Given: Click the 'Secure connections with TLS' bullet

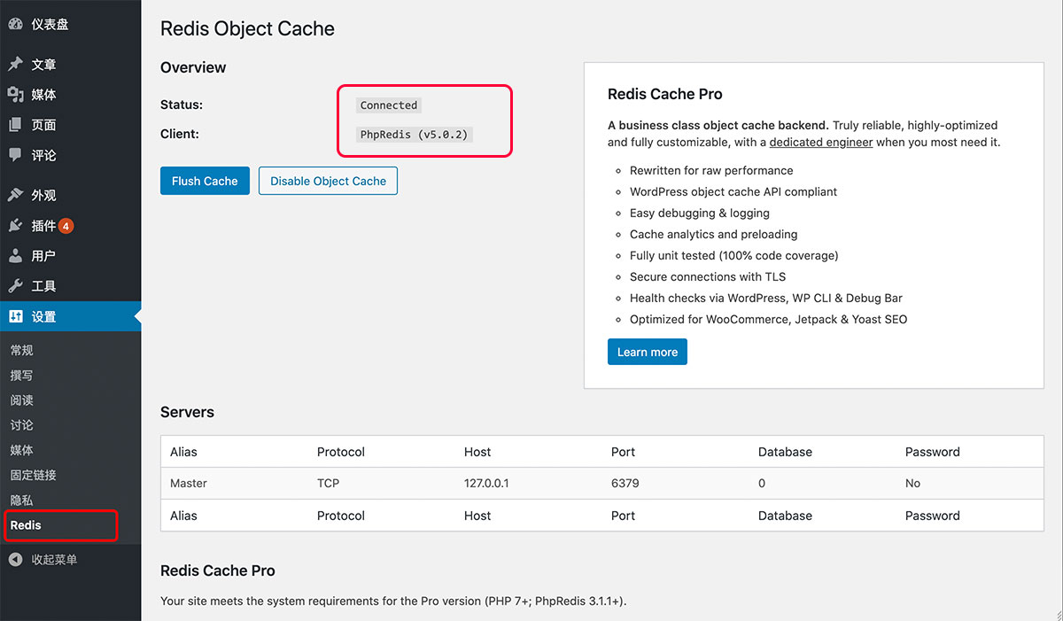Looking at the screenshot, I should [x=708, y=276].
